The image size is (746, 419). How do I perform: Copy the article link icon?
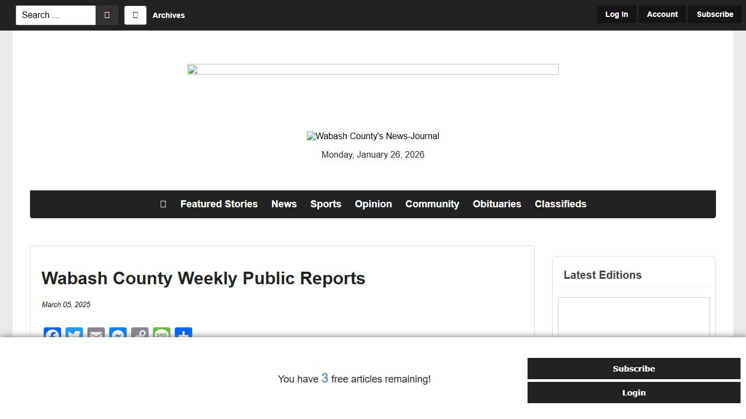139,334
